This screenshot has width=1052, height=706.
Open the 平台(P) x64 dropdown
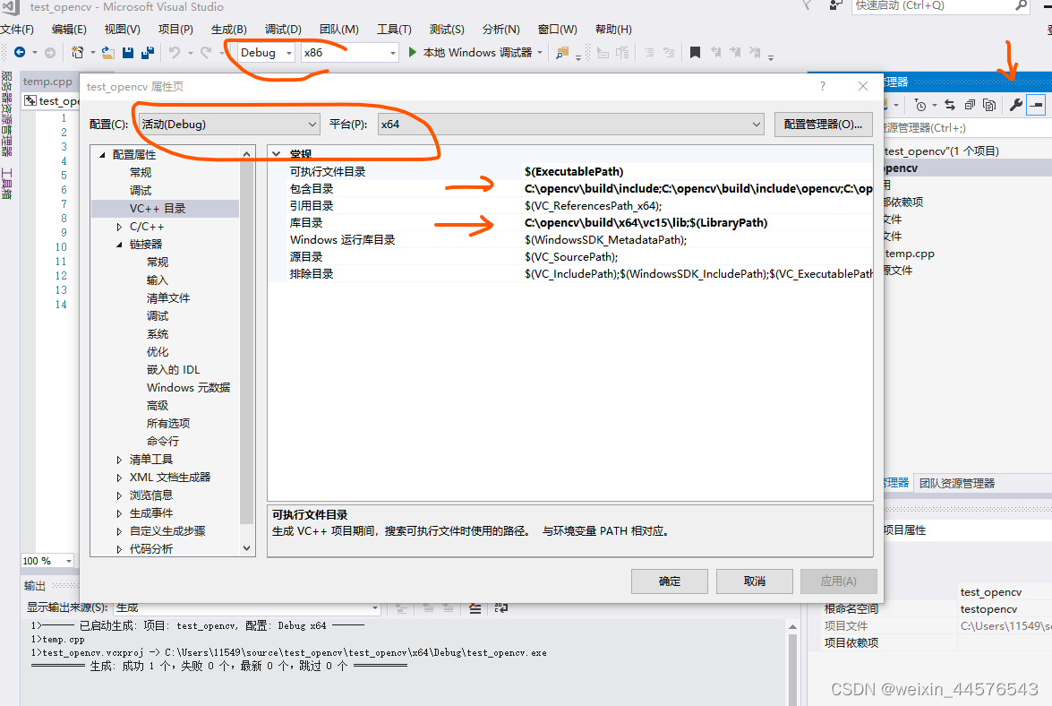(x=571, y=125)
